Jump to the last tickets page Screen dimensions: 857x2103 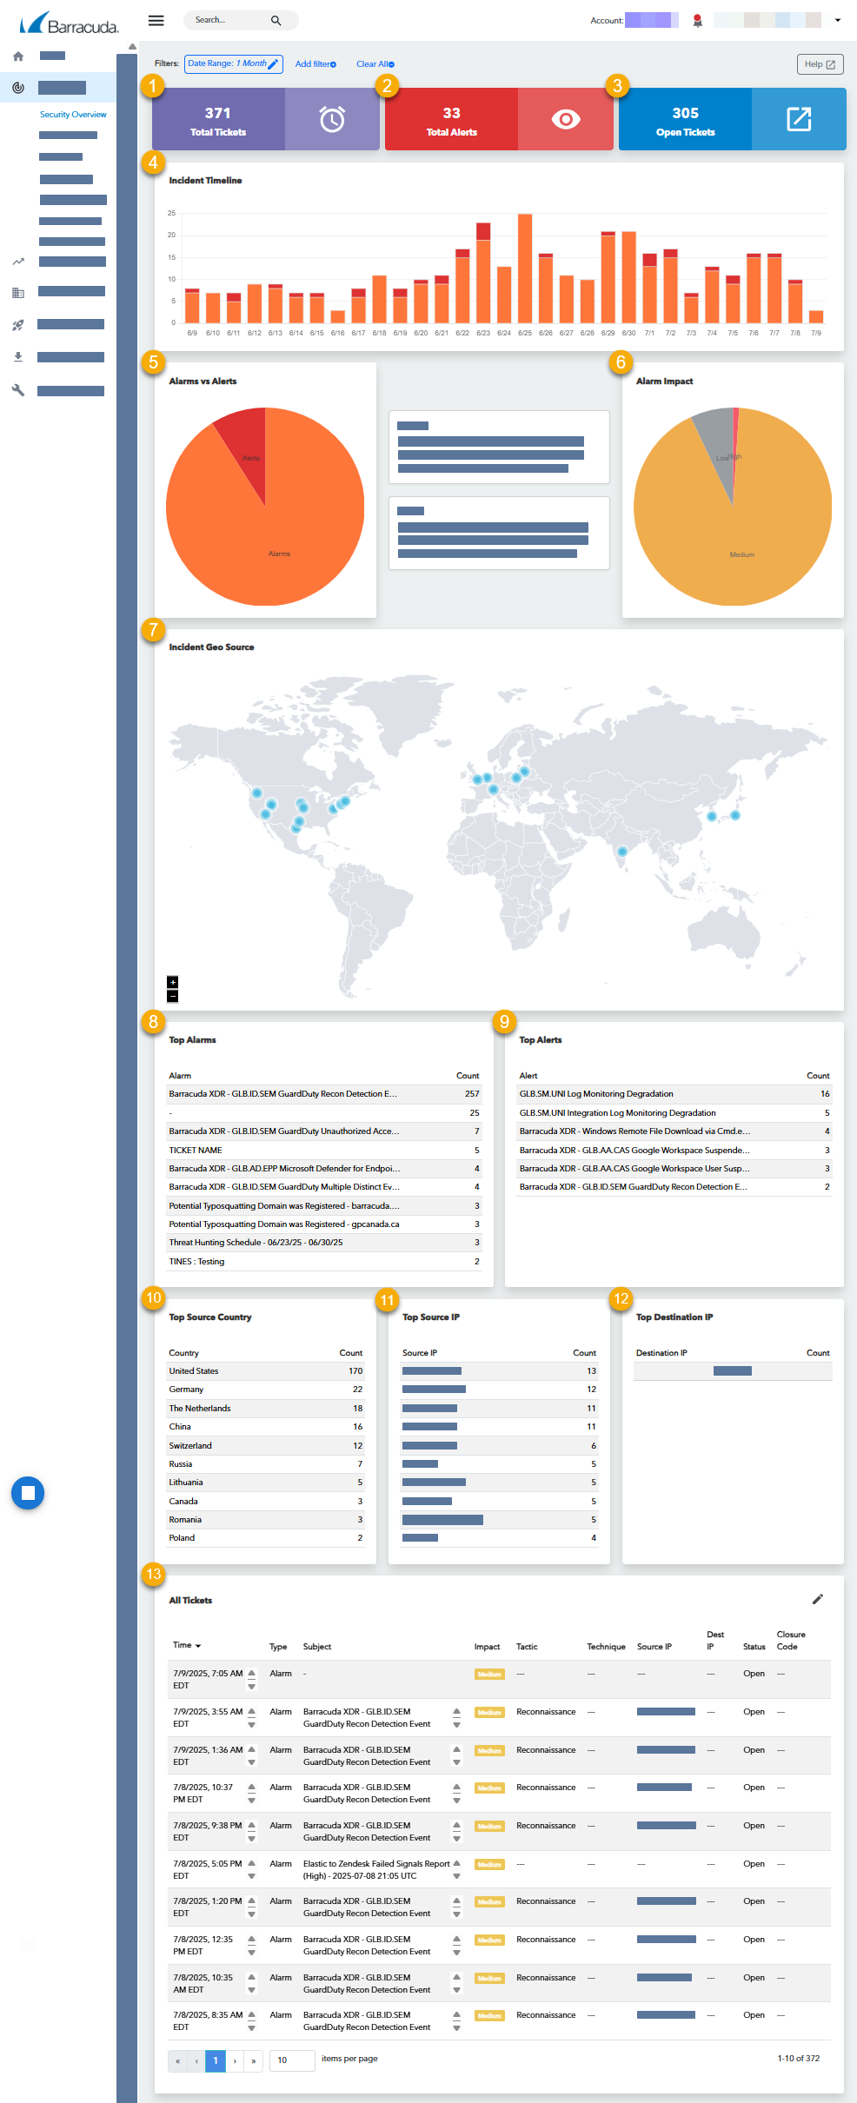(x=254, y=2060)
